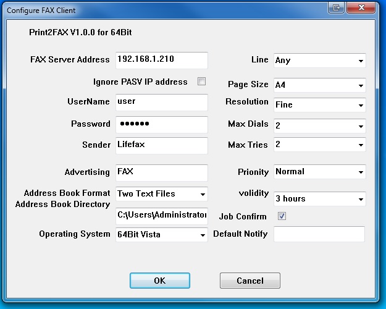Click the Address Book Directory path field
The width and height of the screenshot is (386, 309).
[x=162, y=216]
